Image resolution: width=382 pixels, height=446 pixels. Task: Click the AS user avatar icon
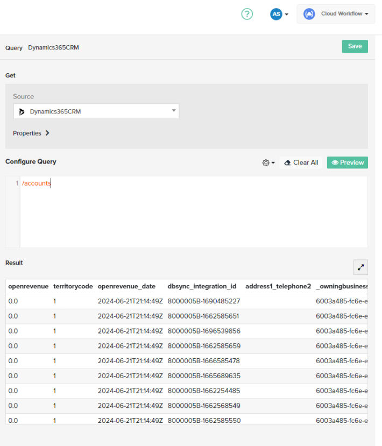point(275,14)
